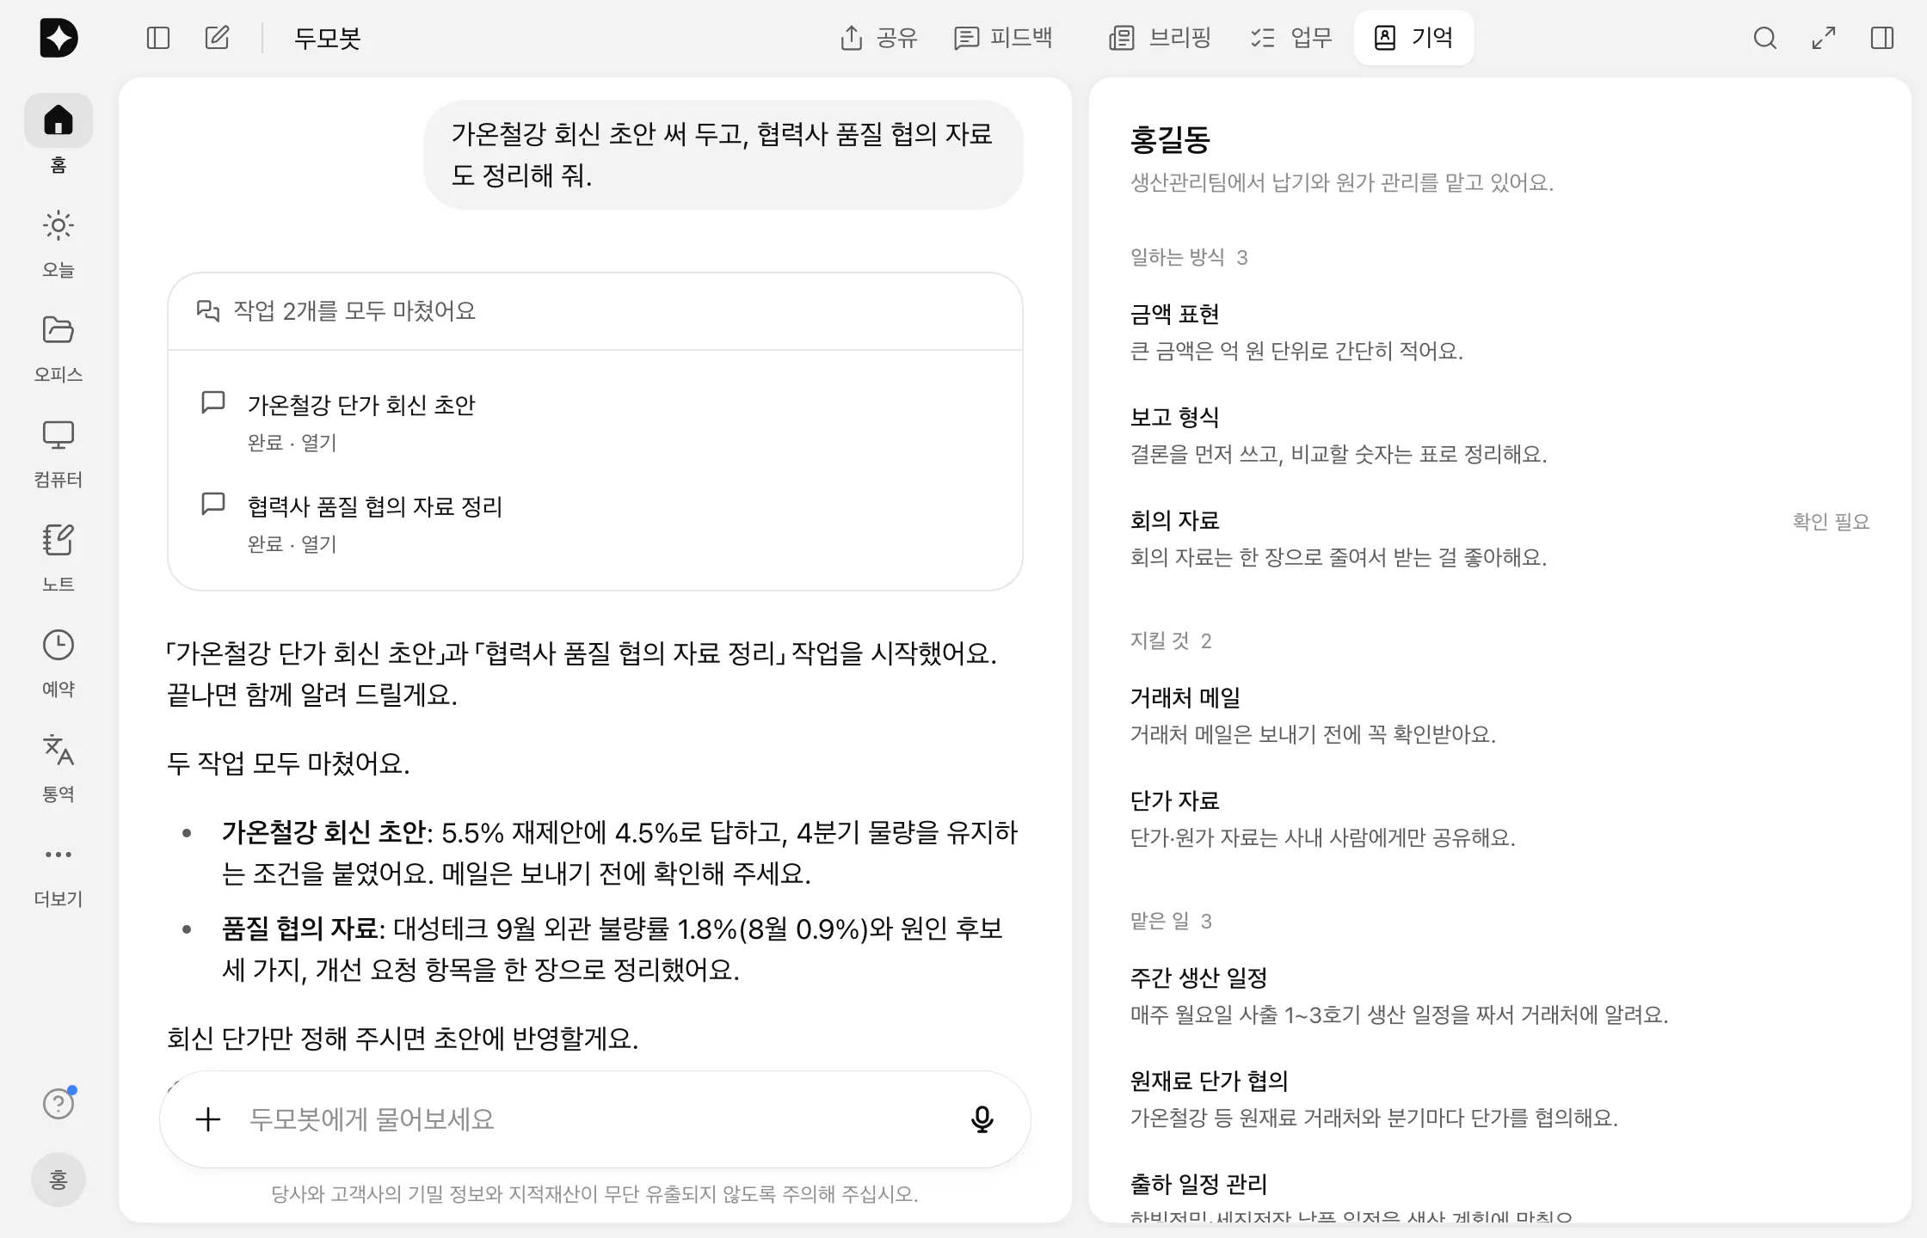Select the 거래처 메일 memory item

coord(1499,716)
